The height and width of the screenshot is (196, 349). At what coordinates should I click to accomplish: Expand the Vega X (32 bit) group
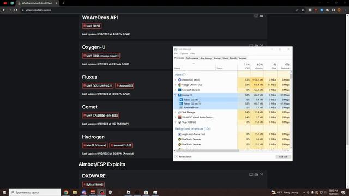(x=176, y=122)
